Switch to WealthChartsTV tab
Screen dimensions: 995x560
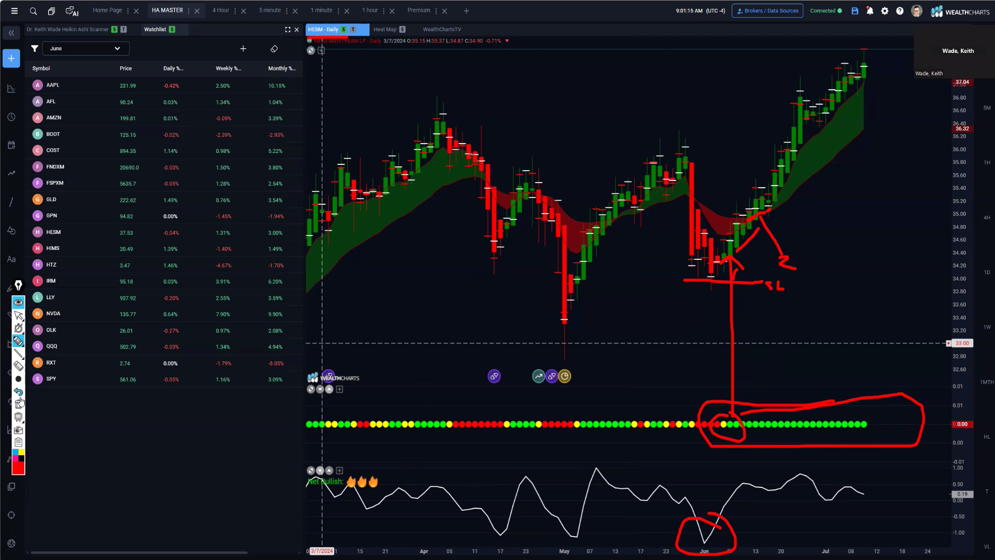tap(442, 30)
